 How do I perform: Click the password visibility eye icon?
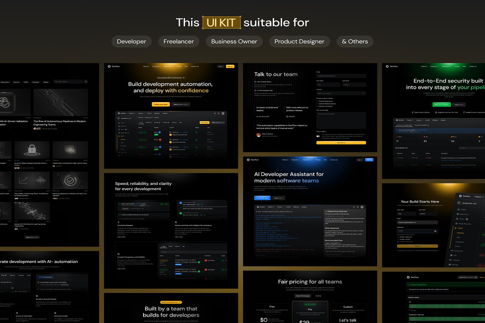click(x=435, y=231)
